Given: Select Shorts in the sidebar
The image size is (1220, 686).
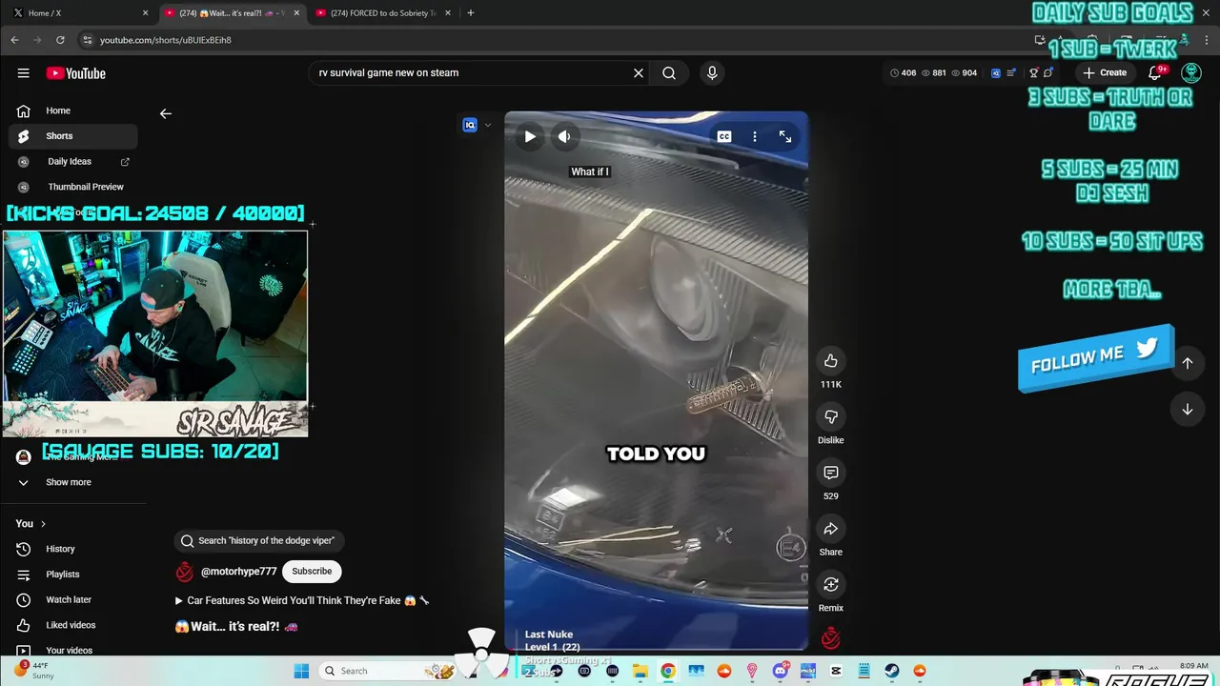Looking at the screenshot, I should pos(72,136).
